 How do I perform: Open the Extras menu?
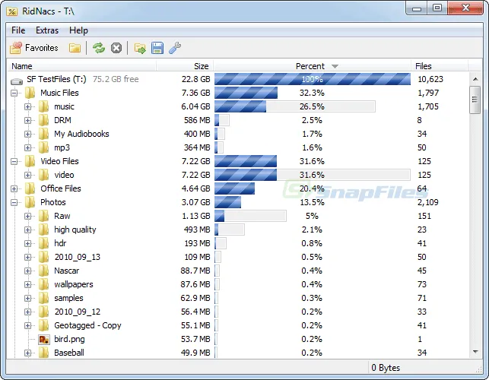coord(47,30)
